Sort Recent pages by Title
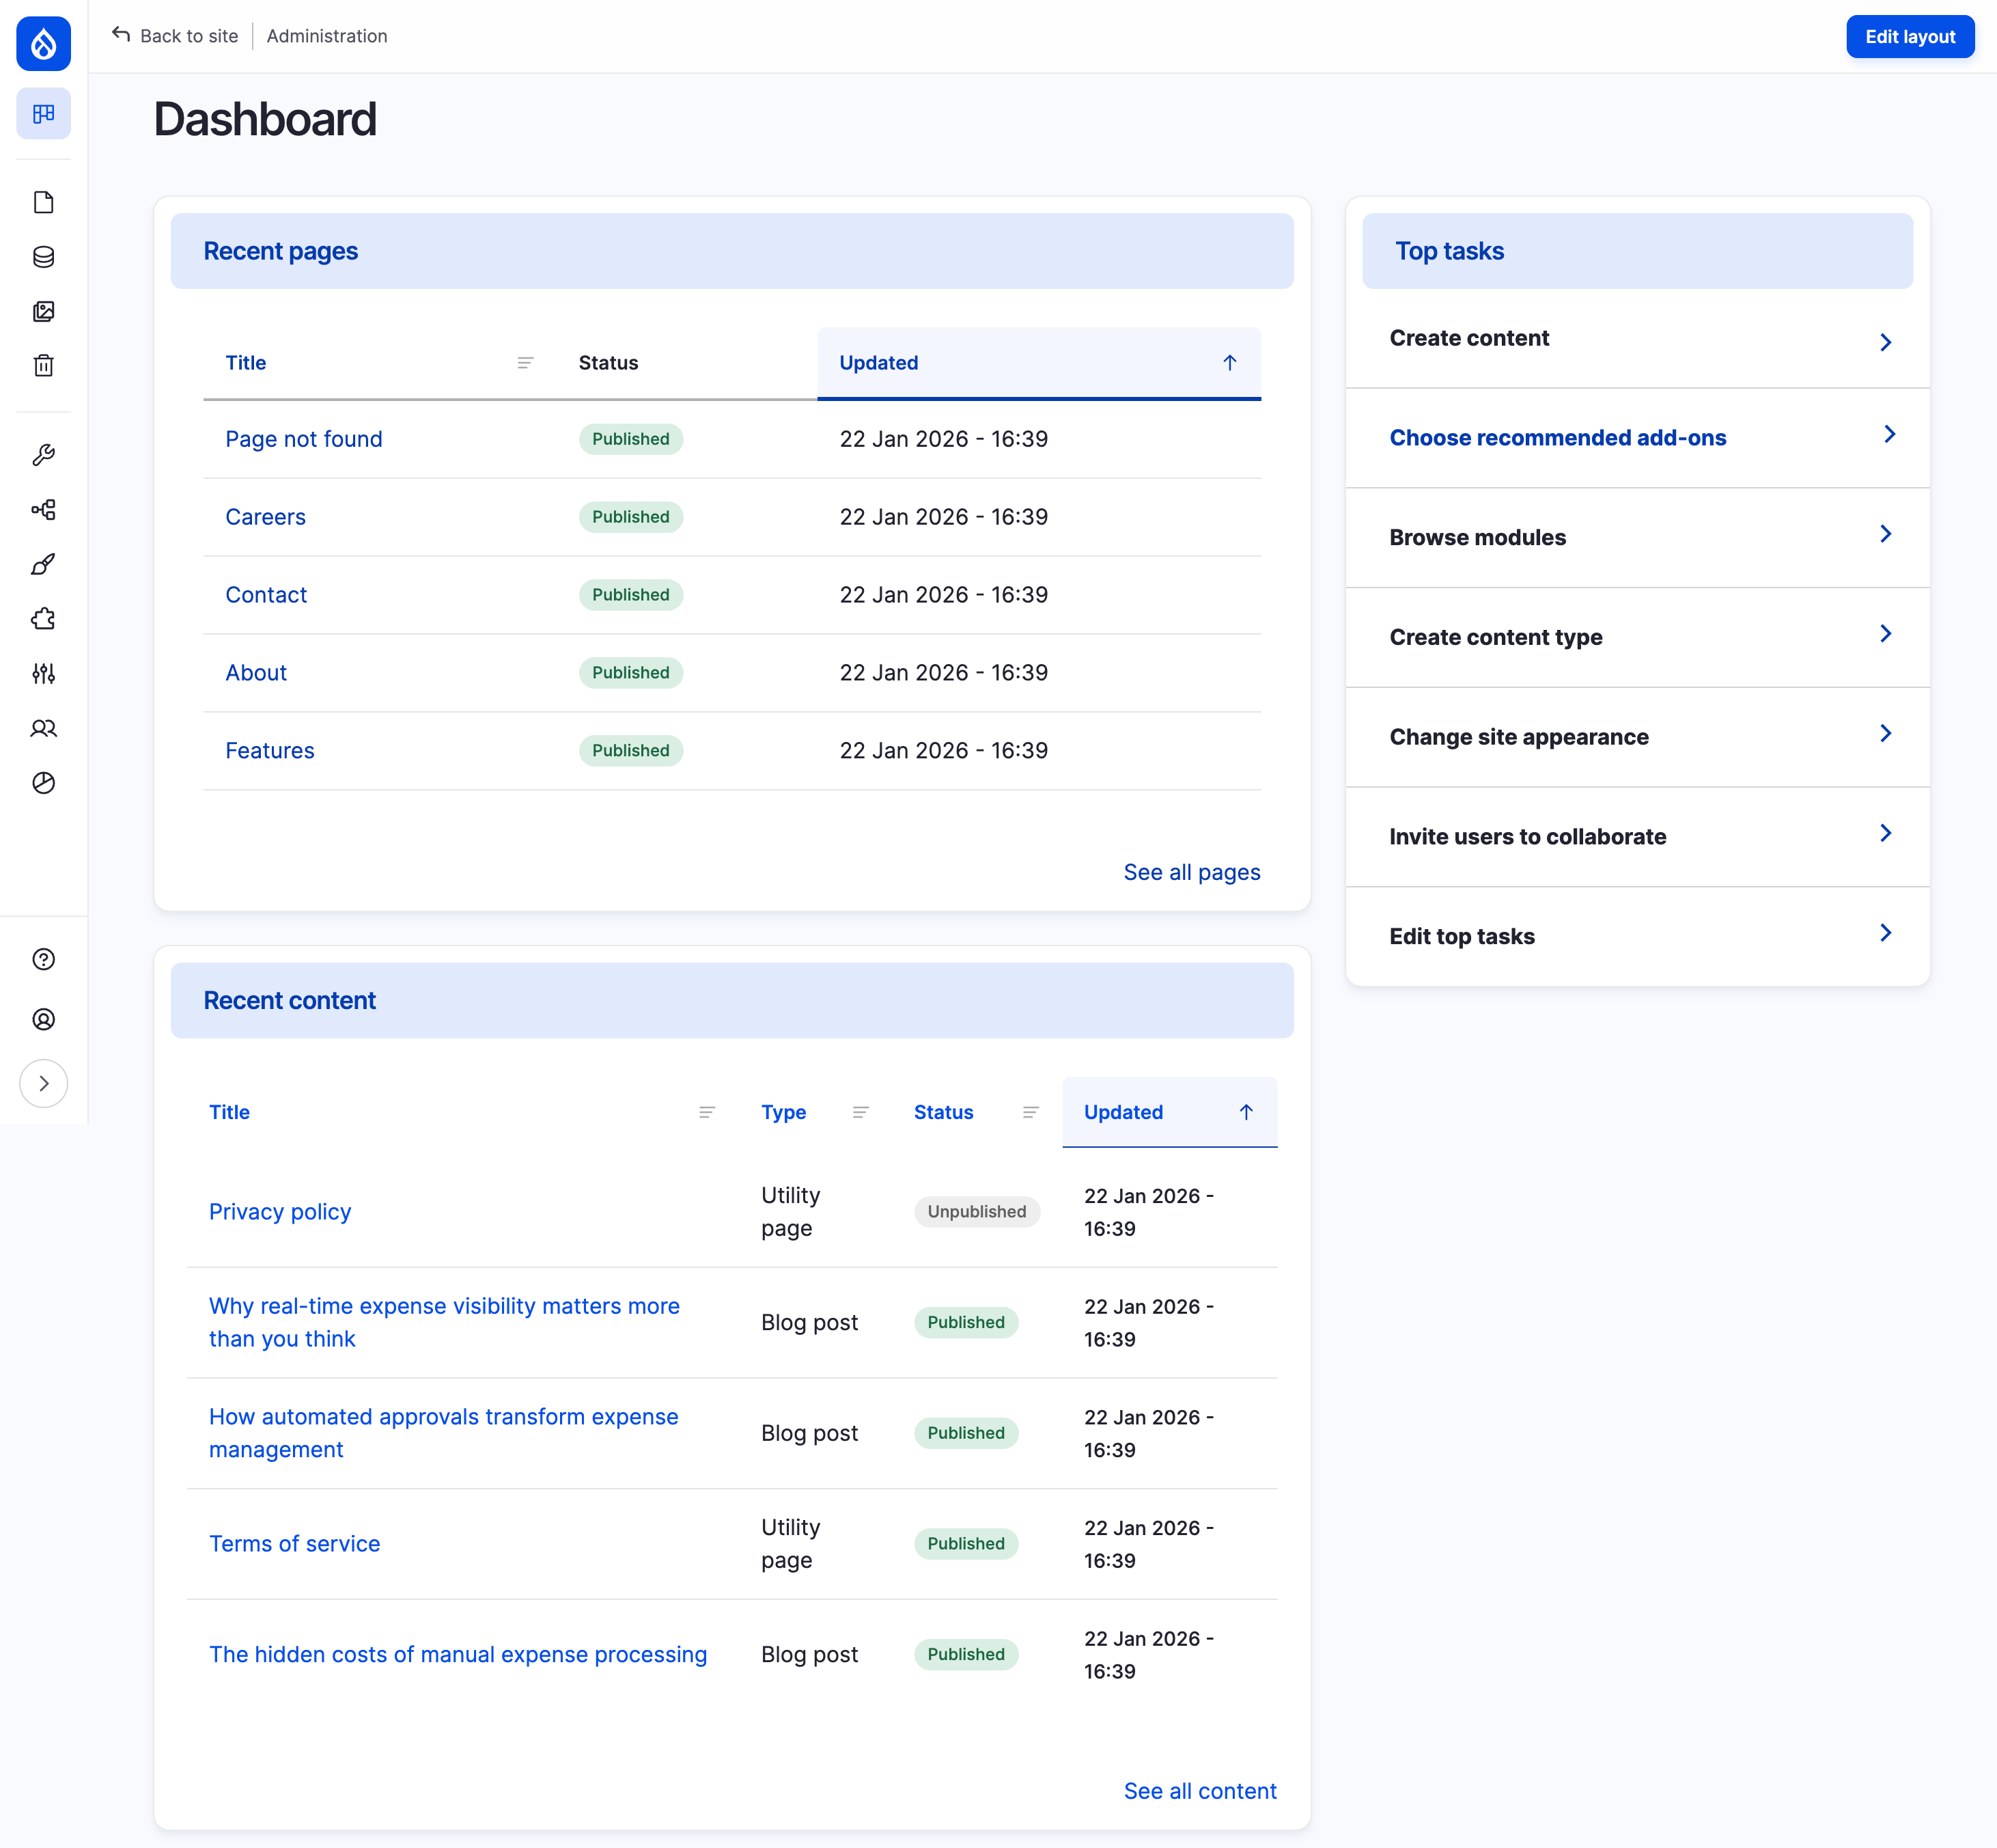The width and height of the screenshot is (1997, 1848). point(245,363)
